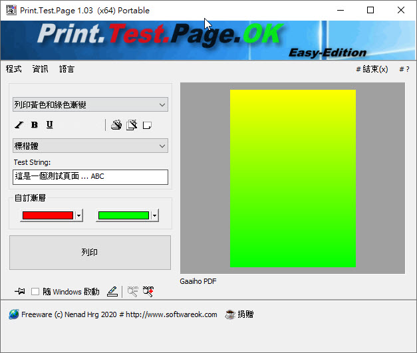Open the 資訊 menu
Image resolution: width=417 pixels, height=353 pixels.
pyautogui.click(x=40, y=69)
